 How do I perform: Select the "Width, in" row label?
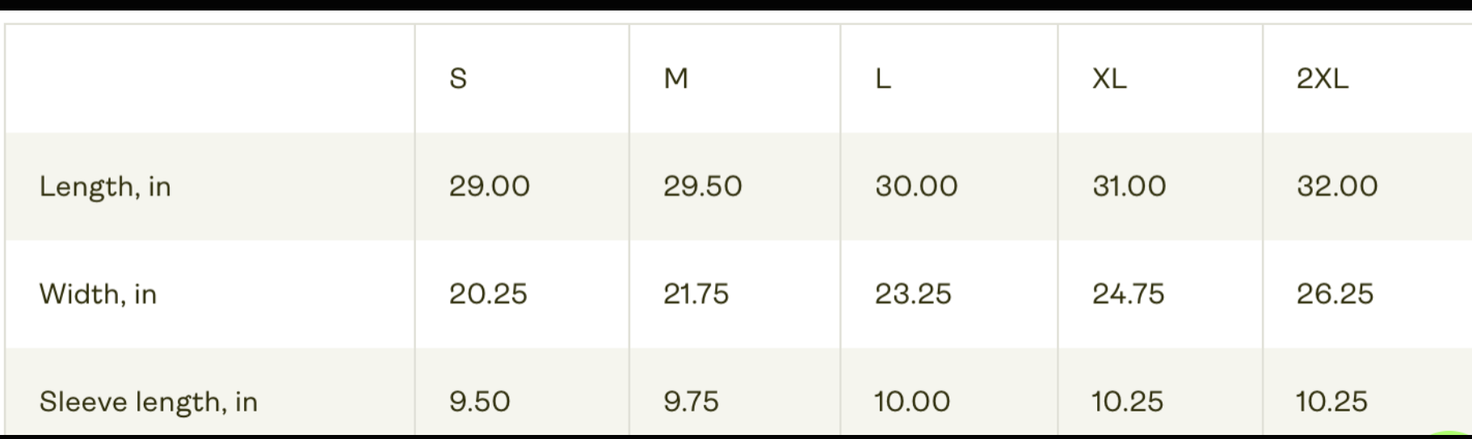point(98,294)
